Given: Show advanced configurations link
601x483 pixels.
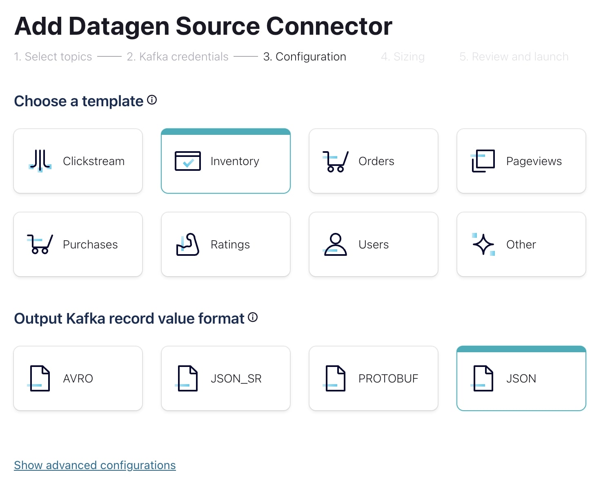Looking at the screenshot, I should pos(95,465).
